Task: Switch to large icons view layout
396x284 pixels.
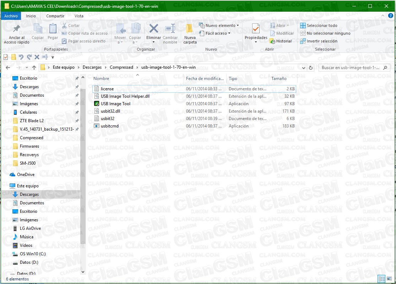Action: [389, 279]
